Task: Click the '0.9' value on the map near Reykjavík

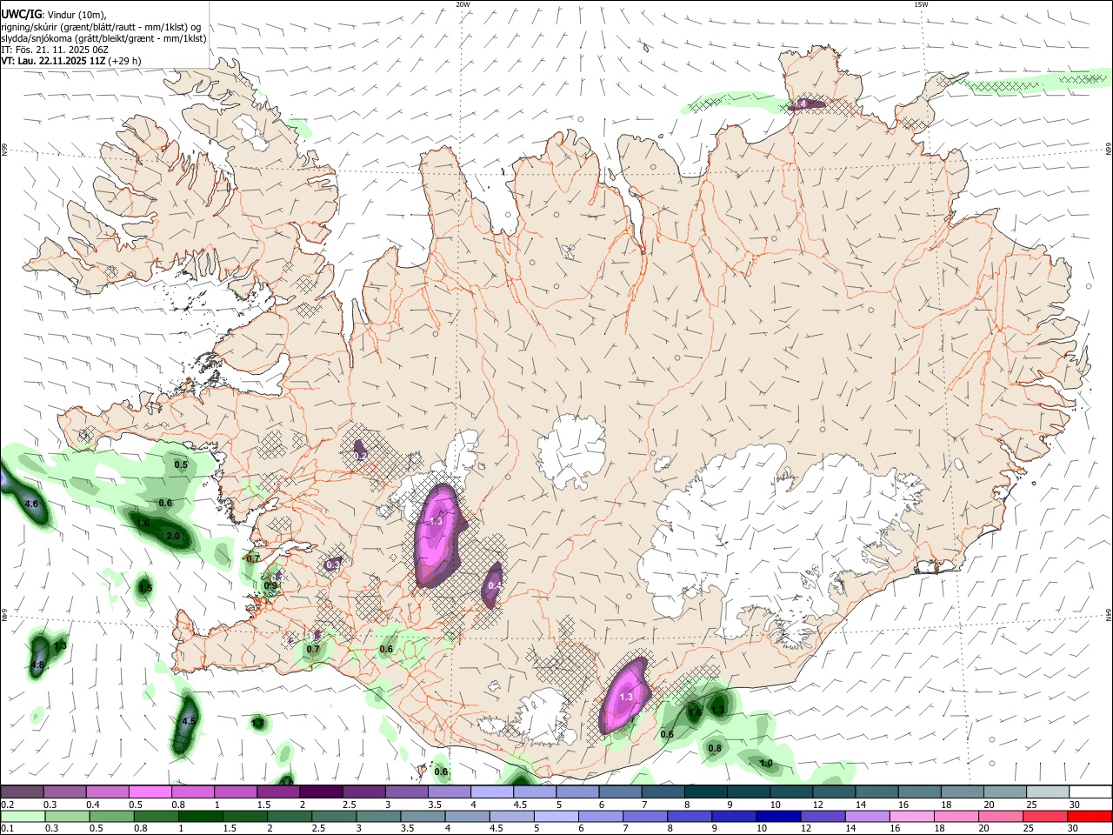Action: pyautogui.click(x=270, y=585)
